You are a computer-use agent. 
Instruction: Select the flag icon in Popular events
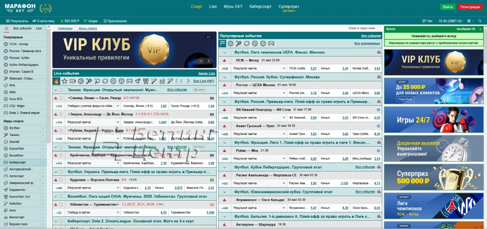click(223, 43)
